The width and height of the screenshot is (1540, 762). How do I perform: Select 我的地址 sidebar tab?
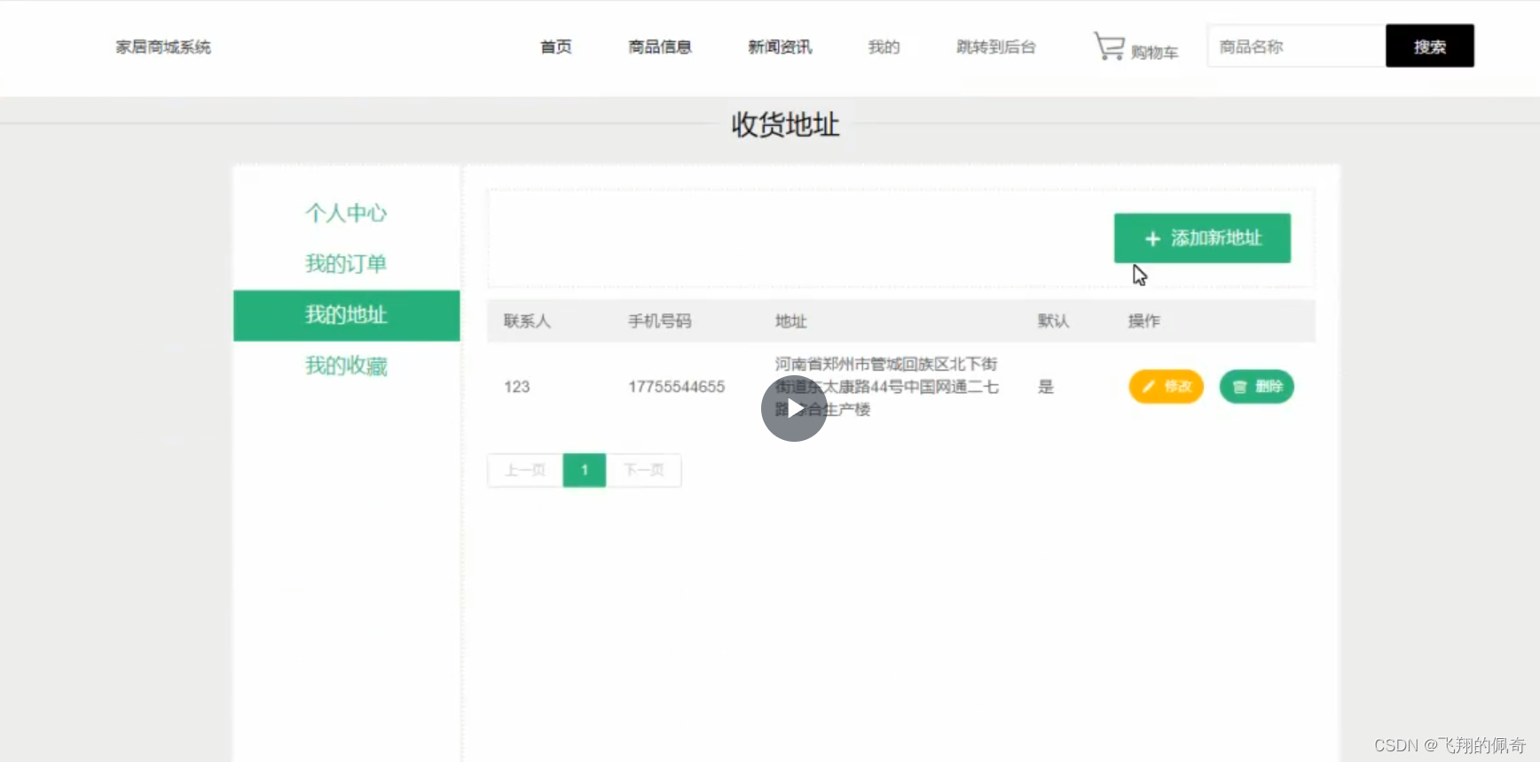pos(346,315)
